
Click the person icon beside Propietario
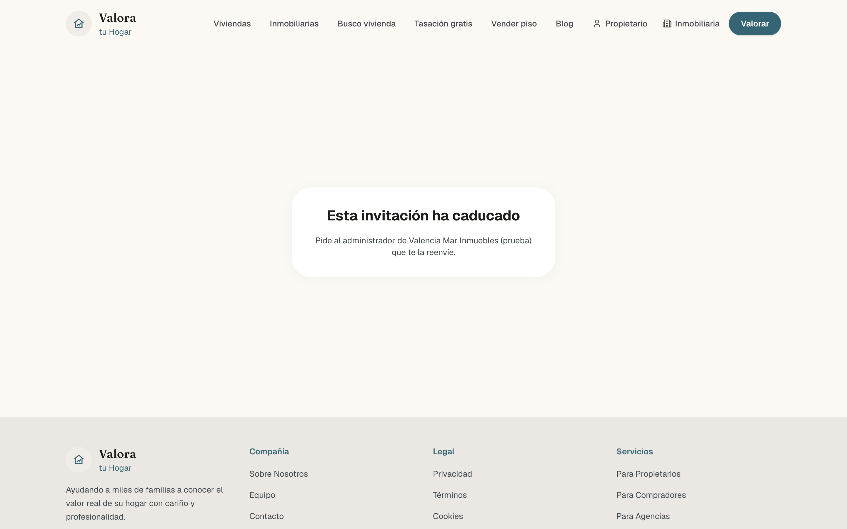pos(597,24)
